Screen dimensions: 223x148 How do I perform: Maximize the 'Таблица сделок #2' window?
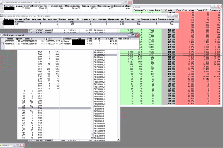pos(133,35)
